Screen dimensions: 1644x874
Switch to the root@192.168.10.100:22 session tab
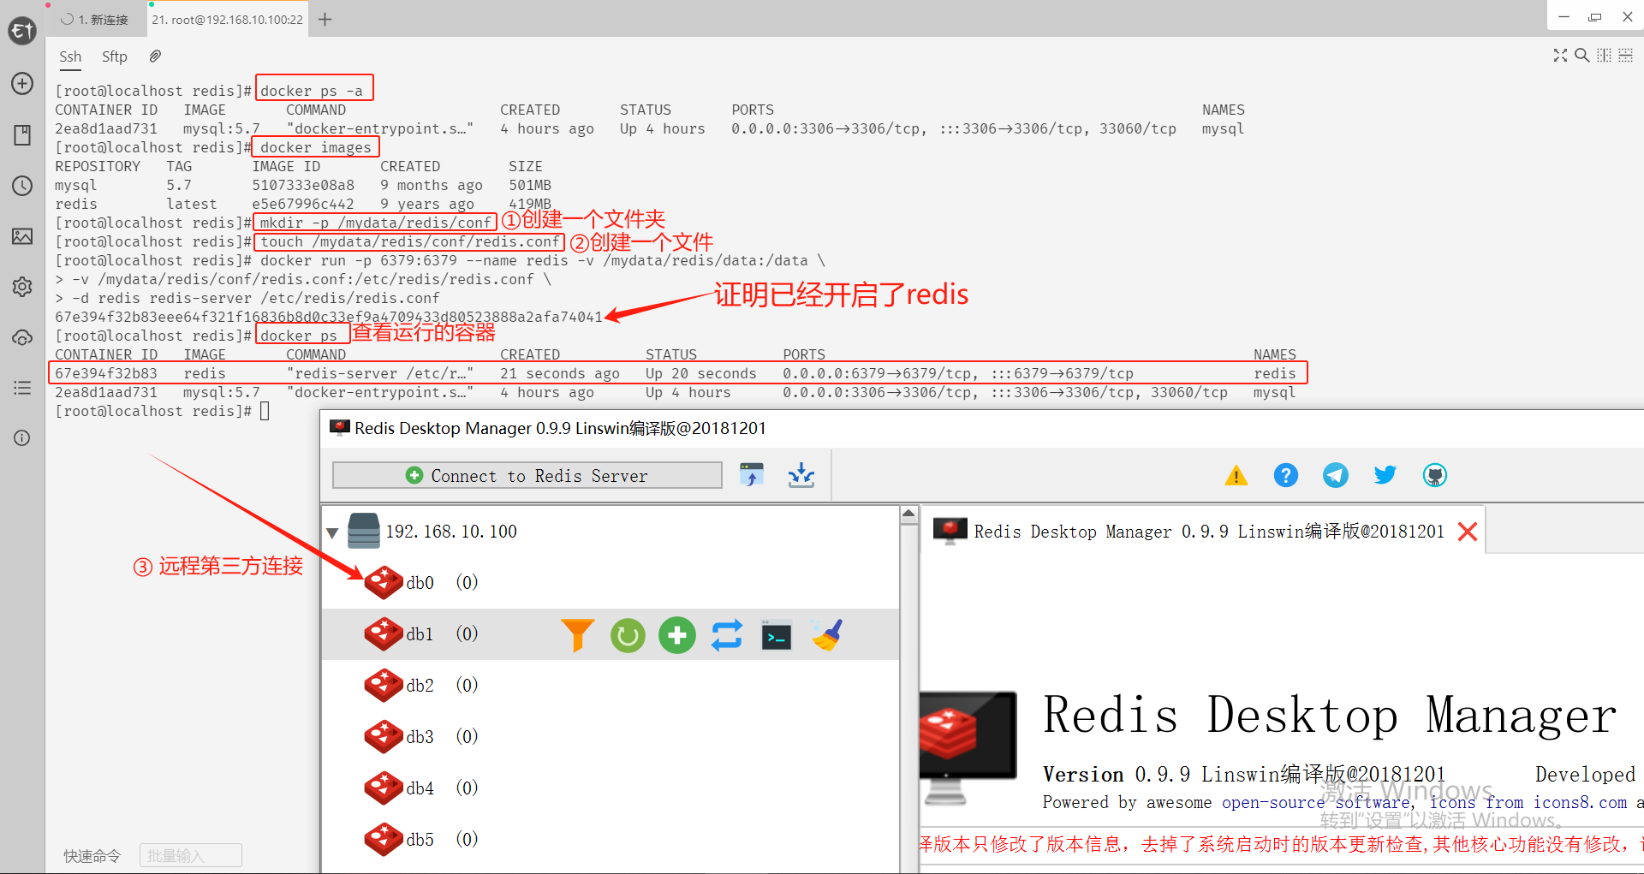coord(227,19)
